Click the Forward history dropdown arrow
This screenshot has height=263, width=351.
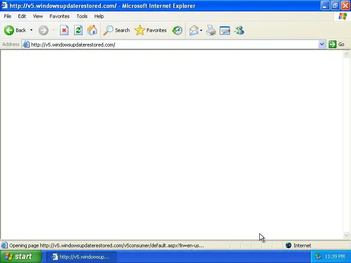click(54, 30)
